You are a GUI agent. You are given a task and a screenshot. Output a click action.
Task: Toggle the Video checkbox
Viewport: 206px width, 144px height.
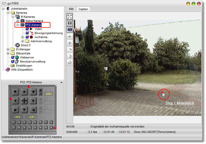click(x=27, y=29)
